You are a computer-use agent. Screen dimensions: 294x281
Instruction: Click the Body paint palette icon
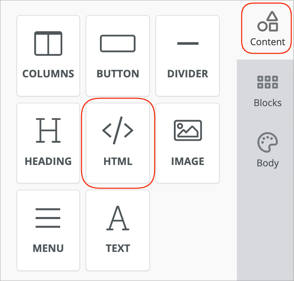[x=268, y=142]
